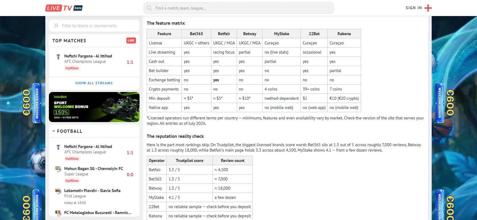The width and height of the screenshot is (477, 220).
Task: Click The feature matrix heading
Action: 166,23
